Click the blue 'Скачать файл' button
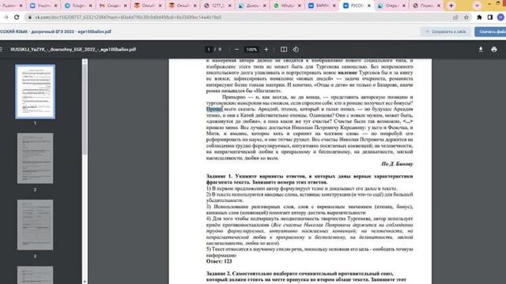Viewport: 506px width, 284px height. click(x=490, y=32)
